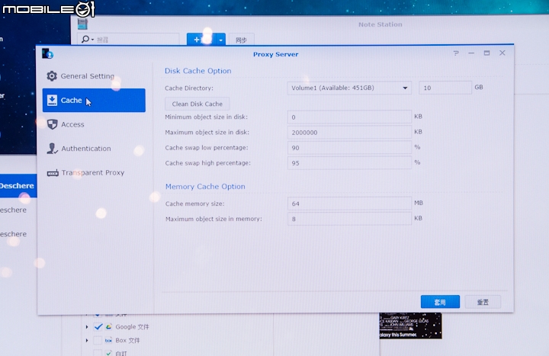Open Transparent Proxy section
Screen dimensions: 549x356
pos(94,172)
